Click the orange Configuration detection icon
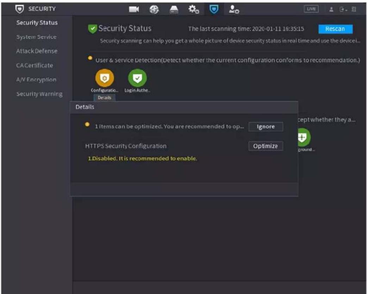367x294 pixels. tap(105, 78)
